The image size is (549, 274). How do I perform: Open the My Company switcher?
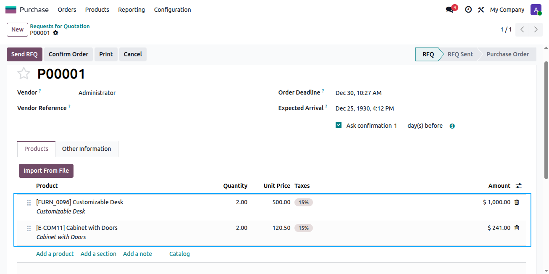click(507, 10)
